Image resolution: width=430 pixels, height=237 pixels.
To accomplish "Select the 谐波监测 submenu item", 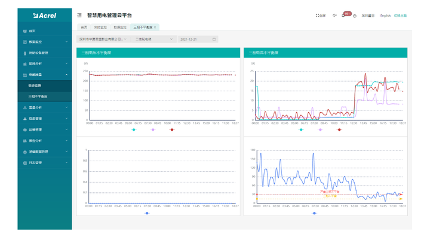I will pos(45,86).
